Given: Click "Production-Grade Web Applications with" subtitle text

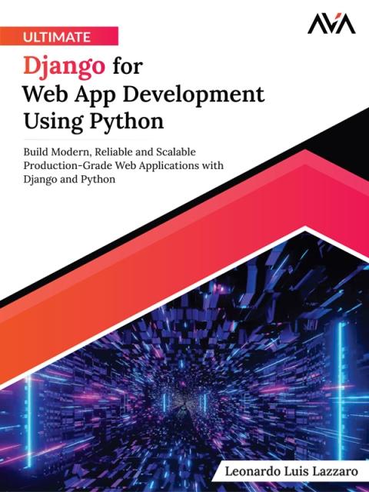Looking at the screenshot, I should (123, 165).
